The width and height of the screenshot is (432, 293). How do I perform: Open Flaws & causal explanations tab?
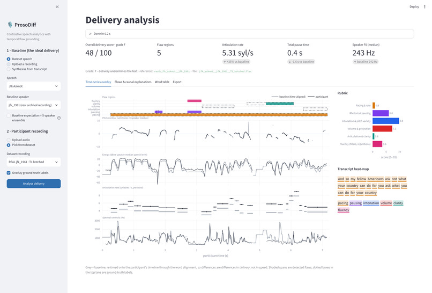click(133, 82)
